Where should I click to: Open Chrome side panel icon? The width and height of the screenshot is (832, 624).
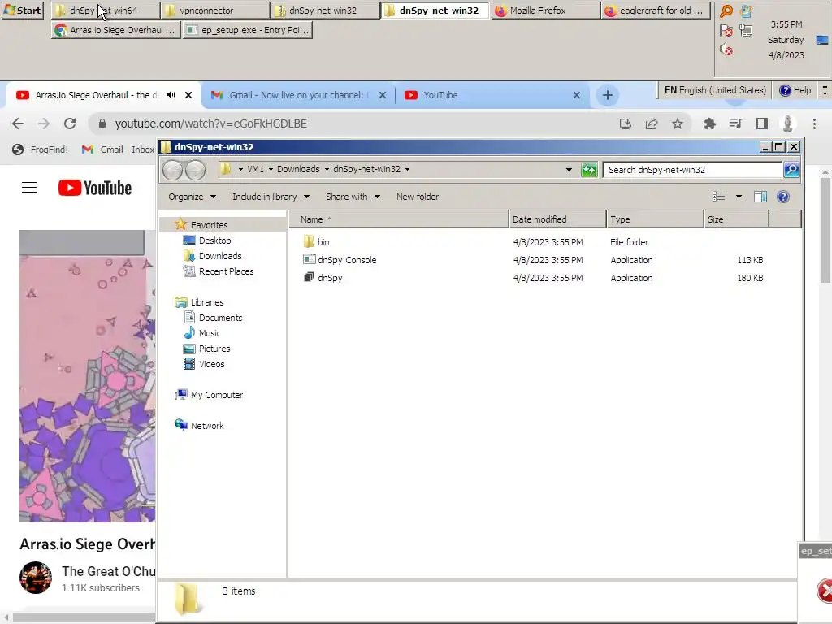[762, 123]
